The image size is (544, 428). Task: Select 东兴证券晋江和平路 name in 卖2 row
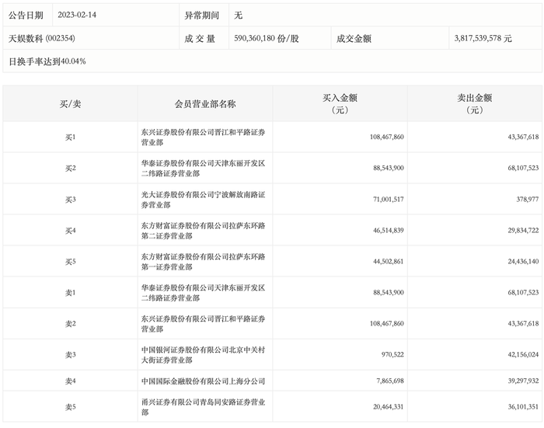pyautogui.click(x=203, y=324)
